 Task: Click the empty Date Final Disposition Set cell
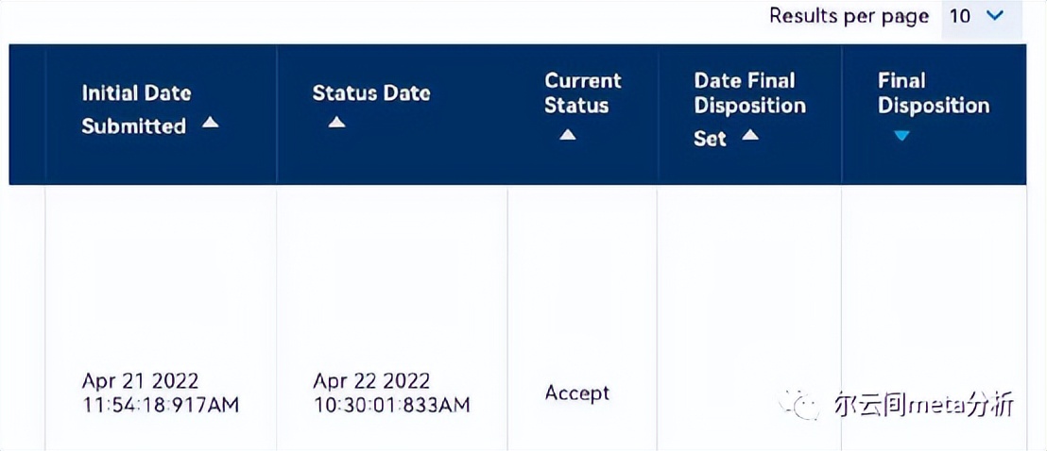tap(748, 311)
